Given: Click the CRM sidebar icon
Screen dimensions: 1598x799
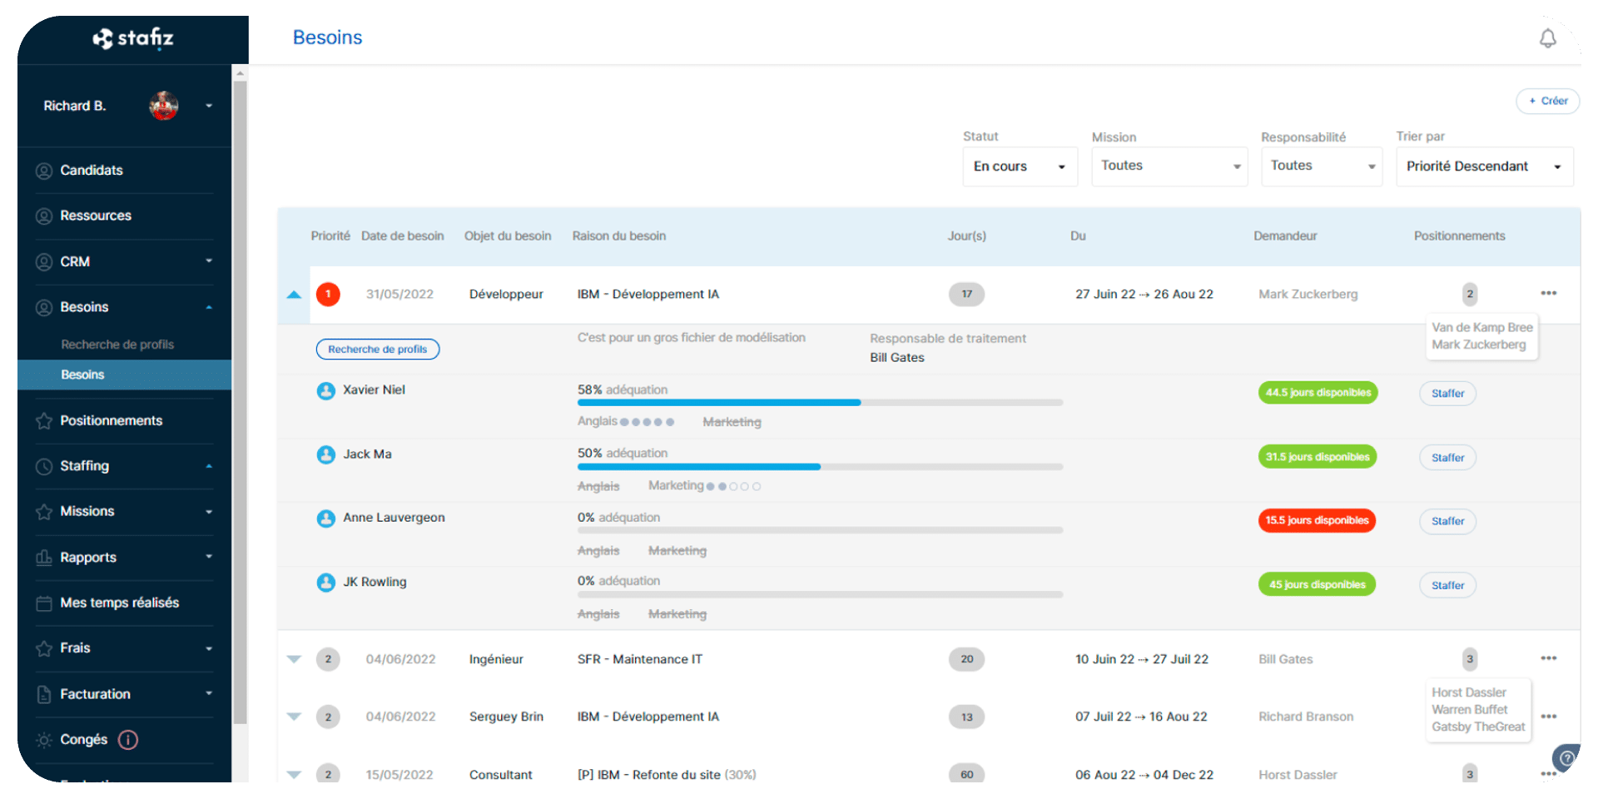Looking at the screenshot, I should [44, 262].
